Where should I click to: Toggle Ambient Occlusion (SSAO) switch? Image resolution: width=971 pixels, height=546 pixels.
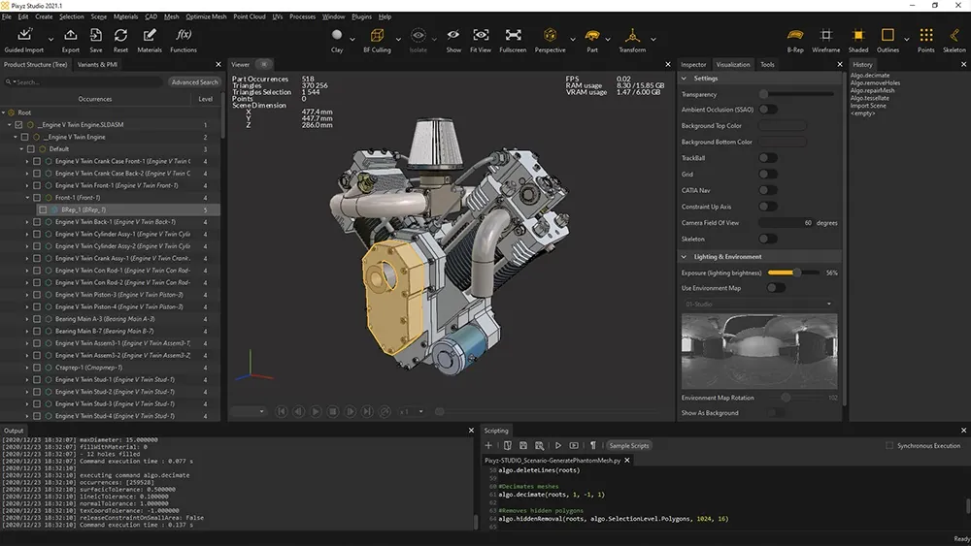coord(768,110)
